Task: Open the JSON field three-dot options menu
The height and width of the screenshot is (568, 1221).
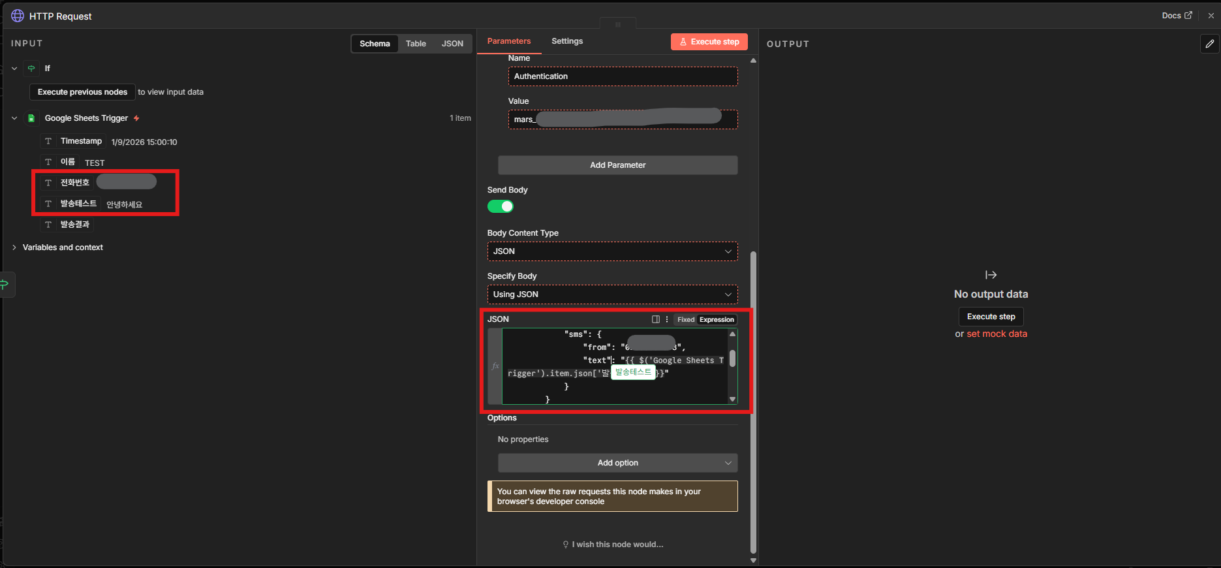Action: point(666,319)
